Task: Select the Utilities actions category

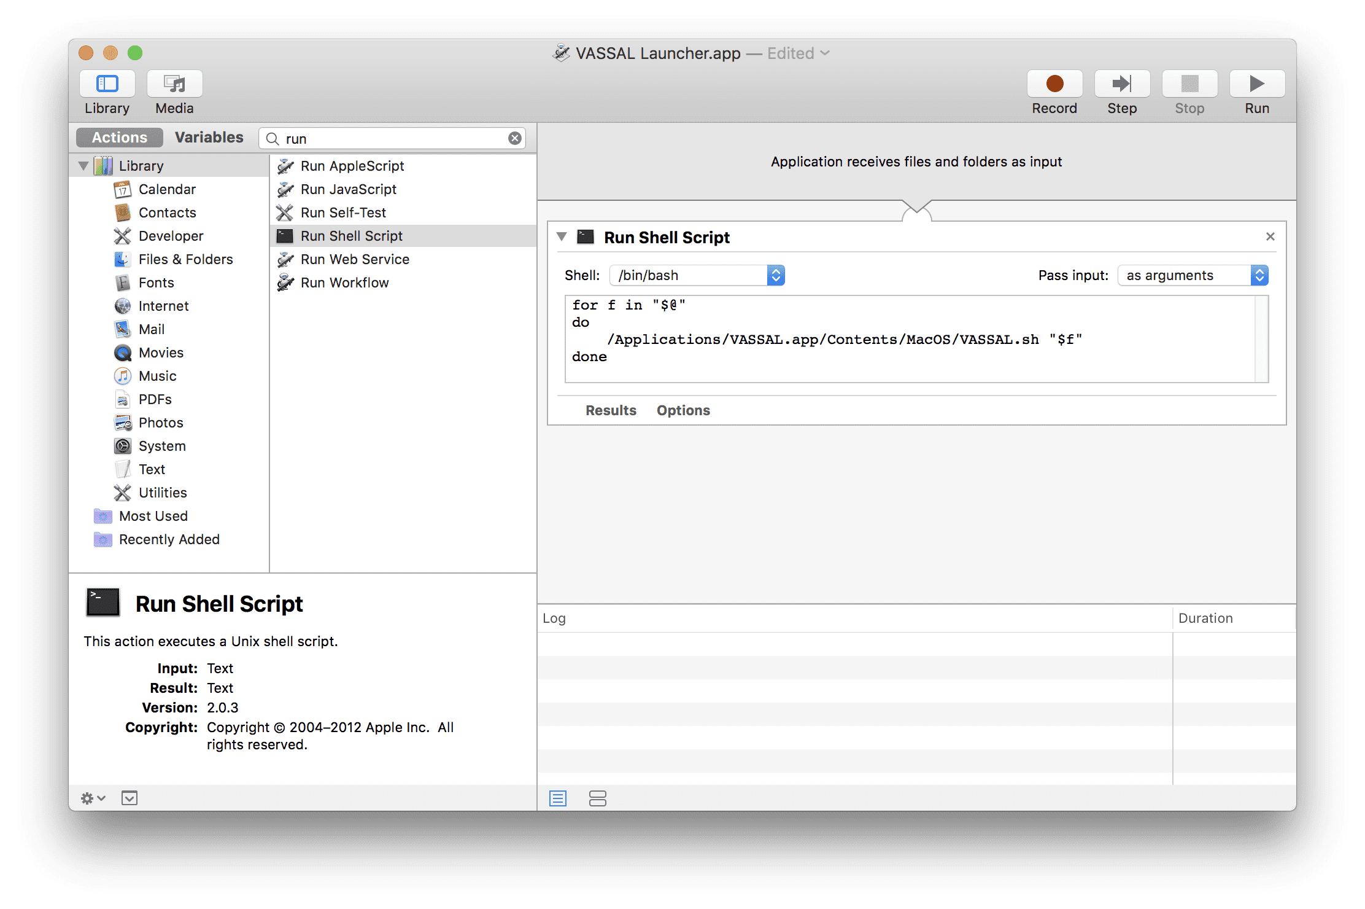Action: [163, 492]
